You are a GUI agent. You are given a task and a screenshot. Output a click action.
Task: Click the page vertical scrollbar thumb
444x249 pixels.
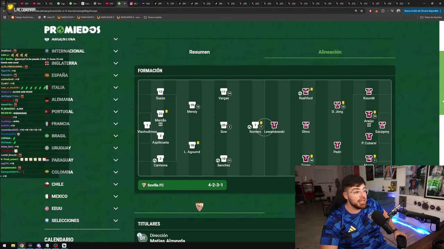442,82
